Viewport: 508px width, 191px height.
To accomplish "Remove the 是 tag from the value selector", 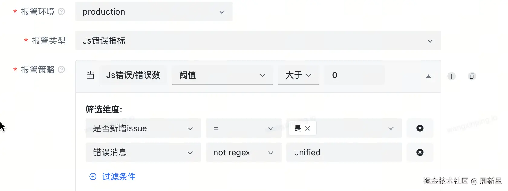I will coord(308,128).
